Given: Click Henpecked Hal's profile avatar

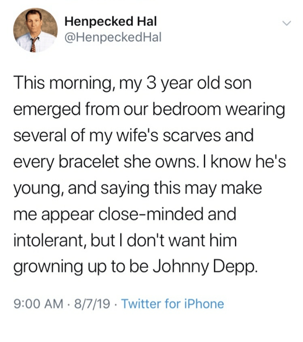Looking at the screenshot, I should pyautogui.click(x=35, y=31).
